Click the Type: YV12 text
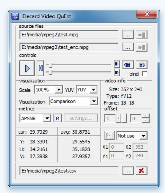This screenshot has width=165, height=193. point(119,96)
